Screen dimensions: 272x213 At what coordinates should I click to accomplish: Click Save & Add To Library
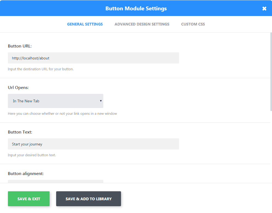(x=88, y=199)
